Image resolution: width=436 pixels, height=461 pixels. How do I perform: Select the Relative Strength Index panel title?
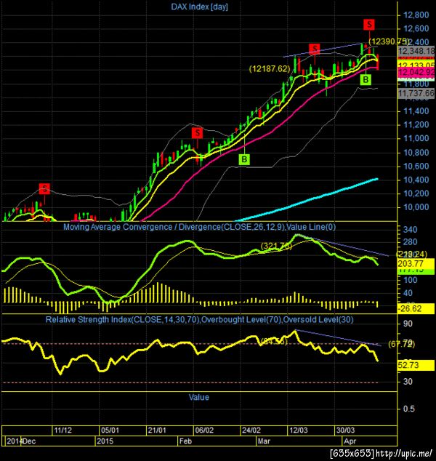point(200,320)
